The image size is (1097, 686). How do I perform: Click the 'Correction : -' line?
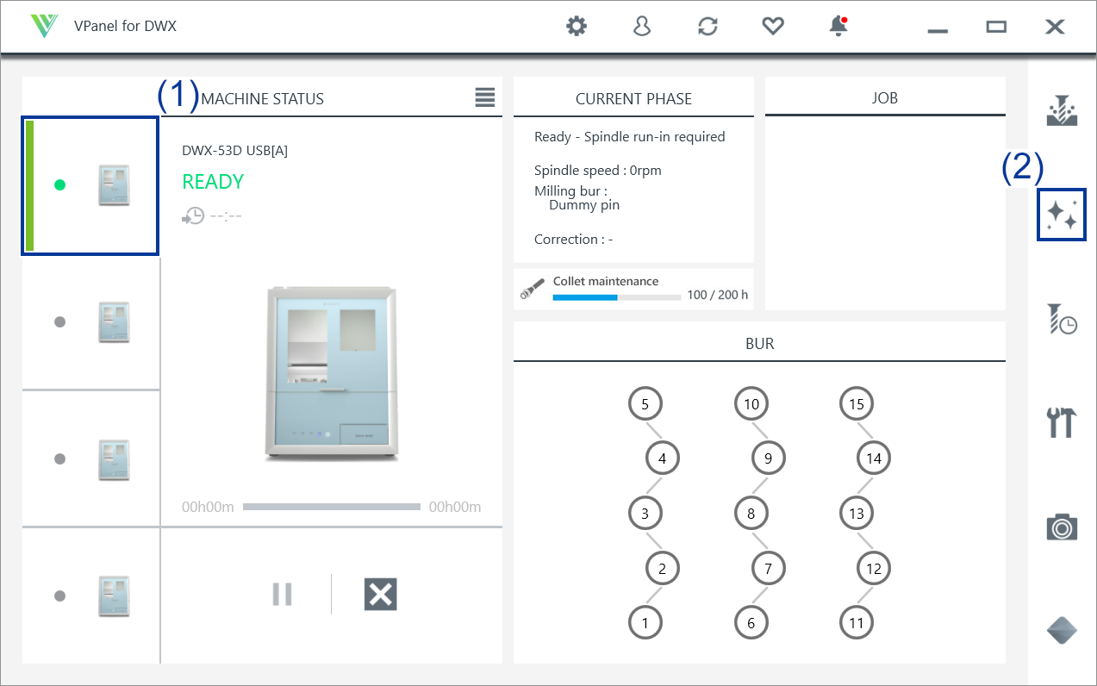pyautogui.click(x=574, y=239)
